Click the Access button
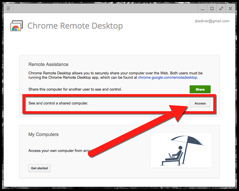The height and width of the screenshot is (191, 239). click(x=200, y=103)
